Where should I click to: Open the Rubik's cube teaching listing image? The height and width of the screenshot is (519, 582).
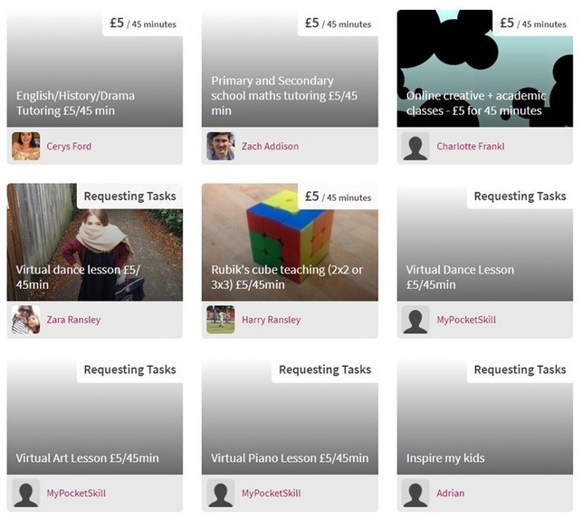[290, 242]
